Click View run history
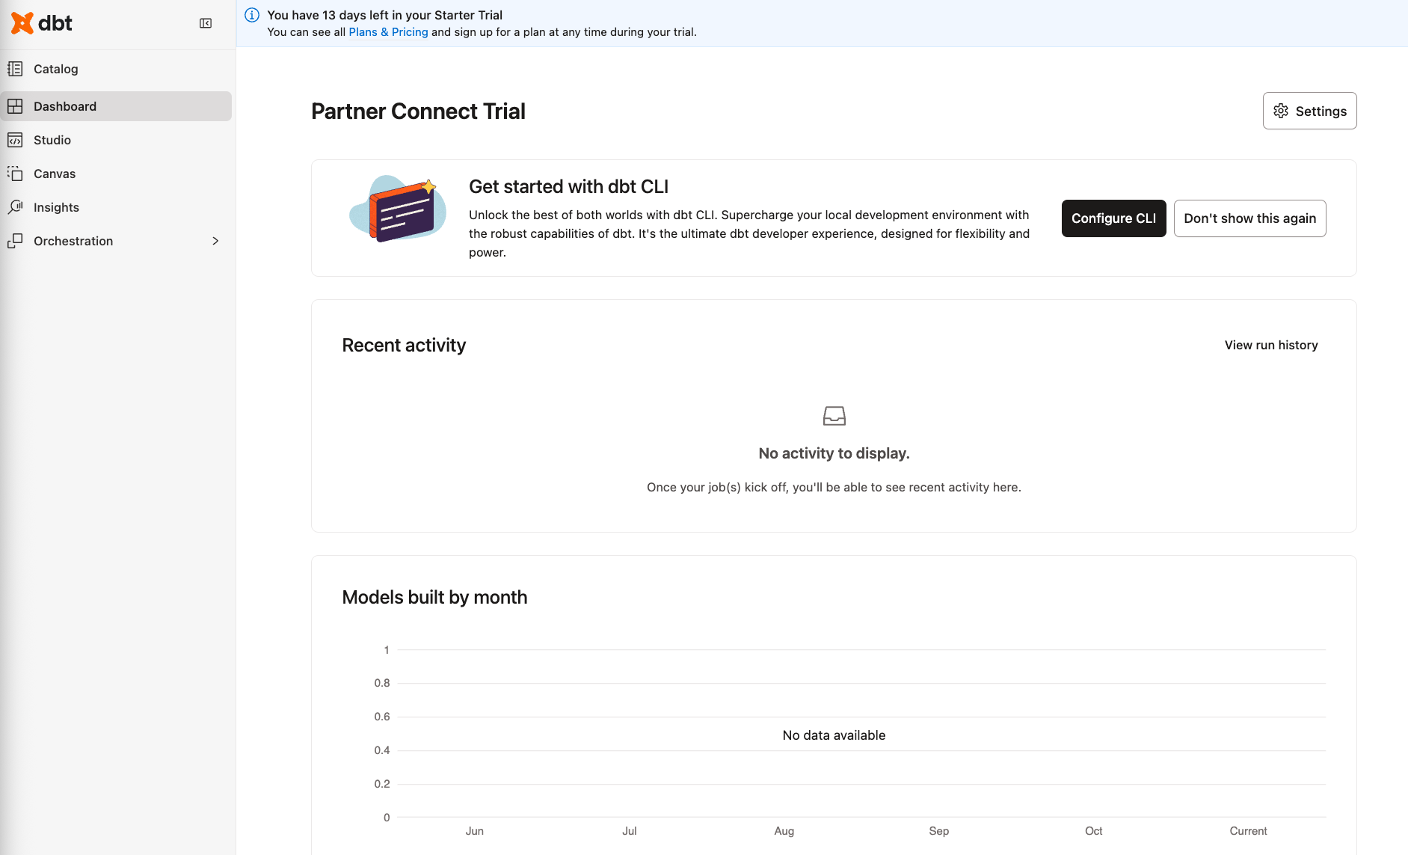 pyautogui.click(x=1270, y=345)
